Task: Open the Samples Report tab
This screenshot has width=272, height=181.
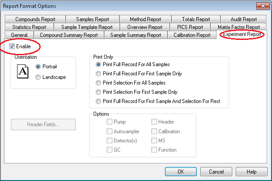Action: [92, 19]
